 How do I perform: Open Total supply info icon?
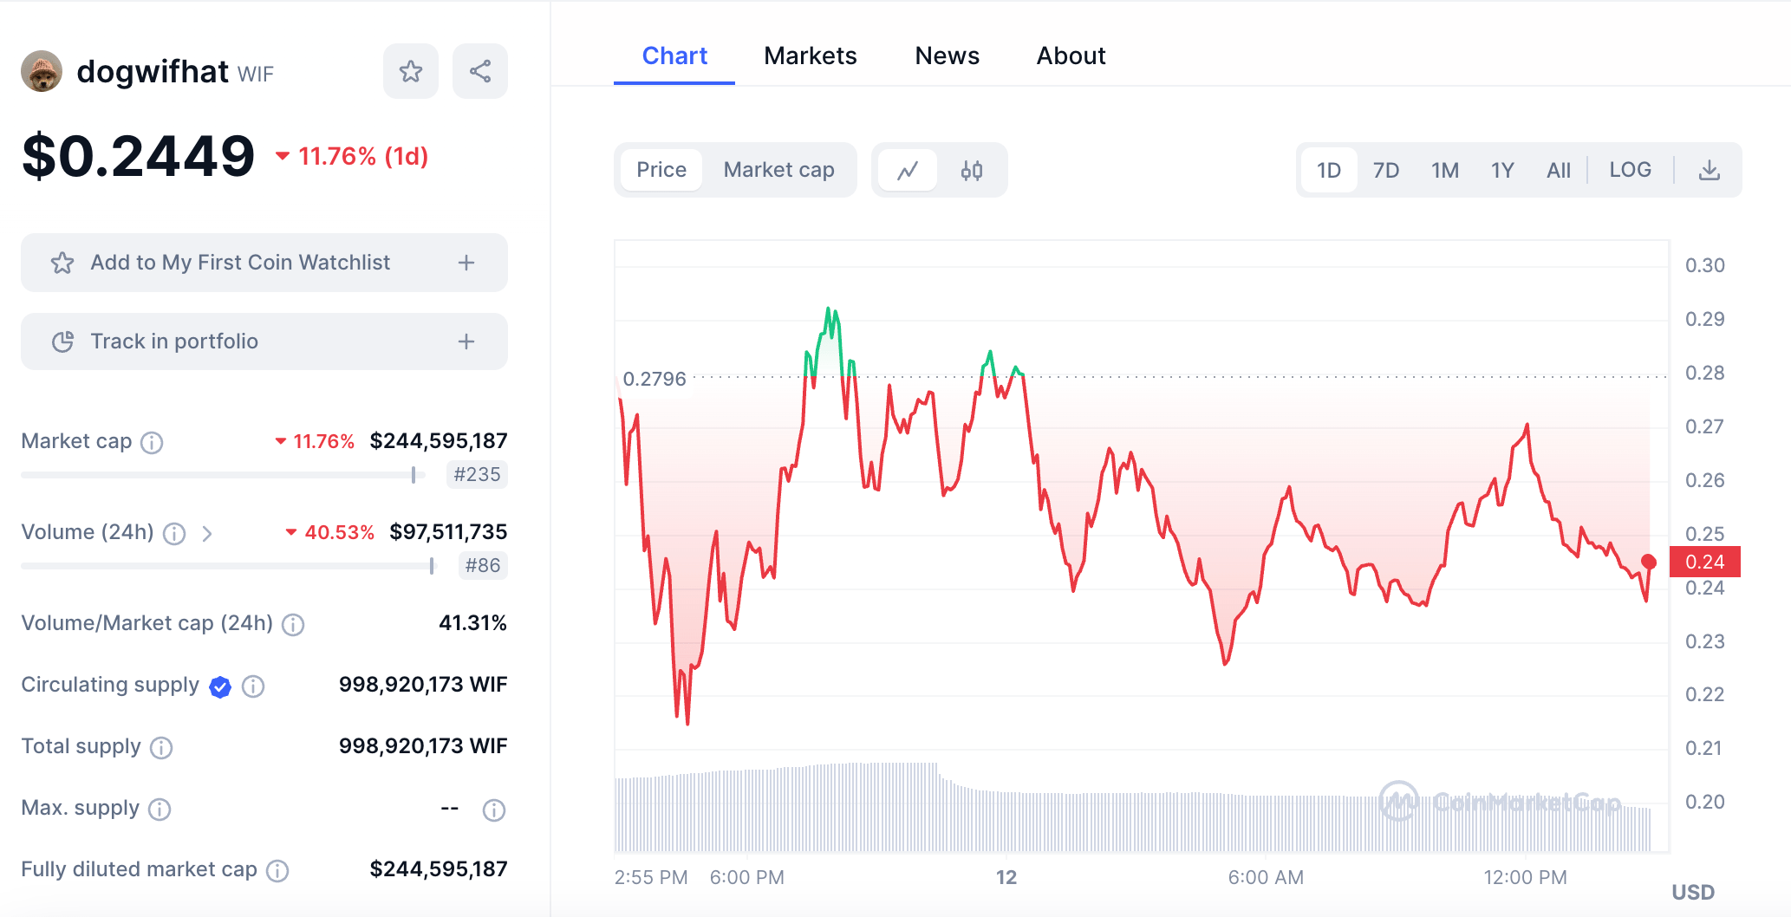161,748
